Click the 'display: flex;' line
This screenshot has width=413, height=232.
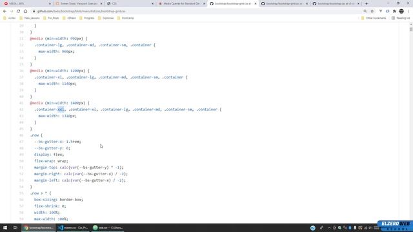coord(49,155)
